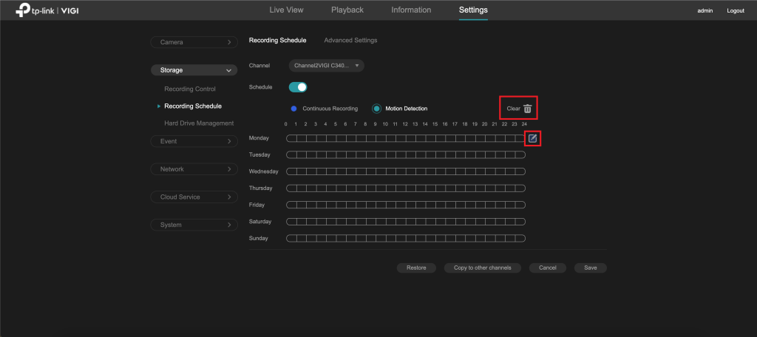Expand the Network settings section
Viewport: 757px width, 337px height.
194,169
